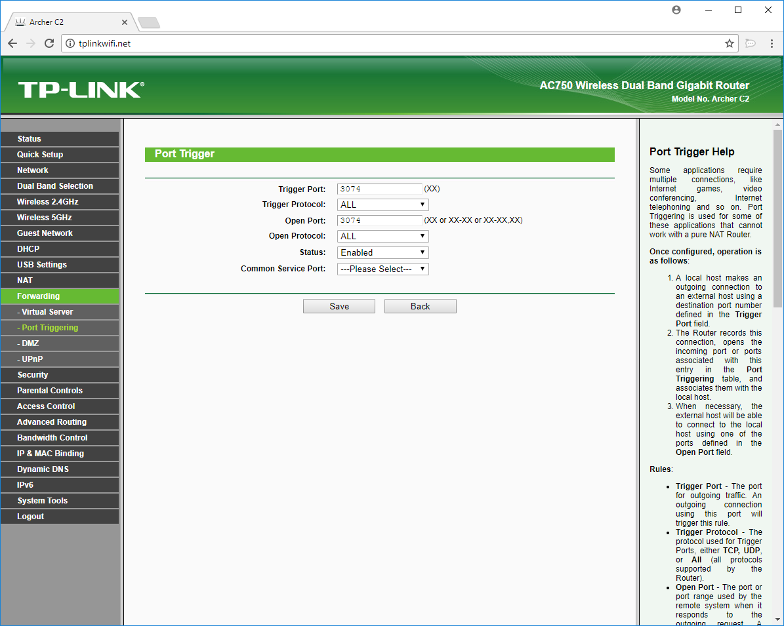Open the Trigger Protocol dropdown
This screenshot has height=626, width=784.
tap(383, 205)
